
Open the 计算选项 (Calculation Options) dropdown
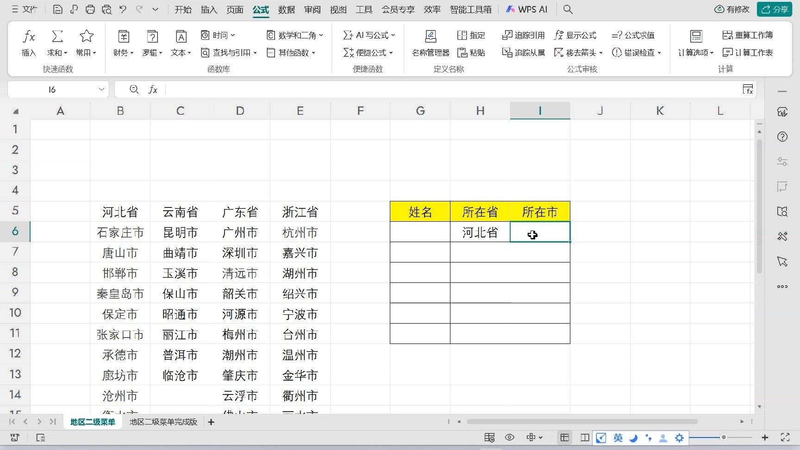point(695,52)
